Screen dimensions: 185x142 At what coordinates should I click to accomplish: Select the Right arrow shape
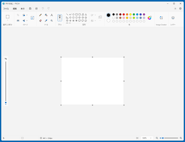tap(80, 17)
